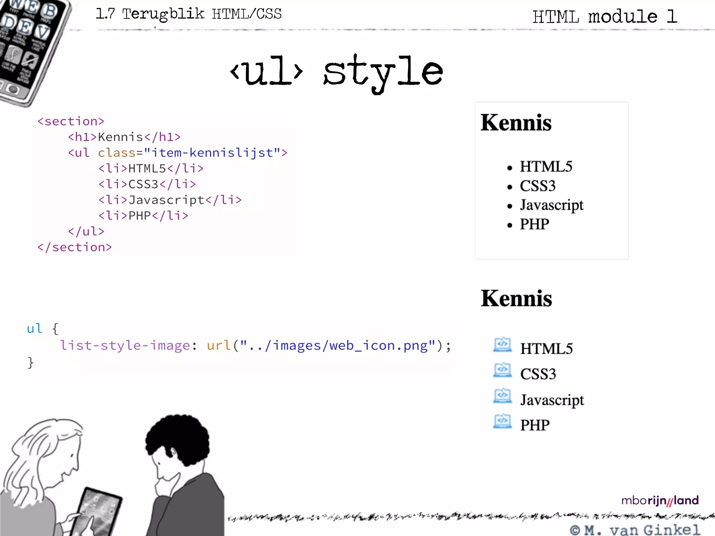This screenshot has height=536, width=715.
Task: Click the Kennis heading in the bordered preview
Action: pos(516,123)
